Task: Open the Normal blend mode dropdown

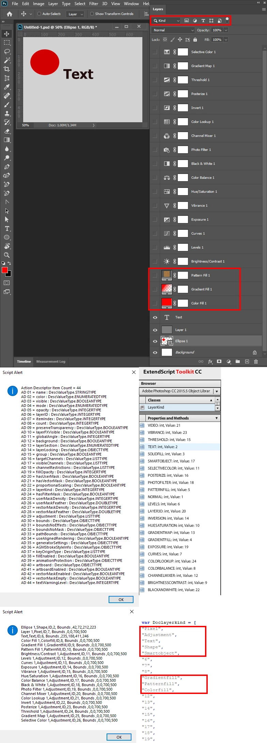Action: point(173,30)
